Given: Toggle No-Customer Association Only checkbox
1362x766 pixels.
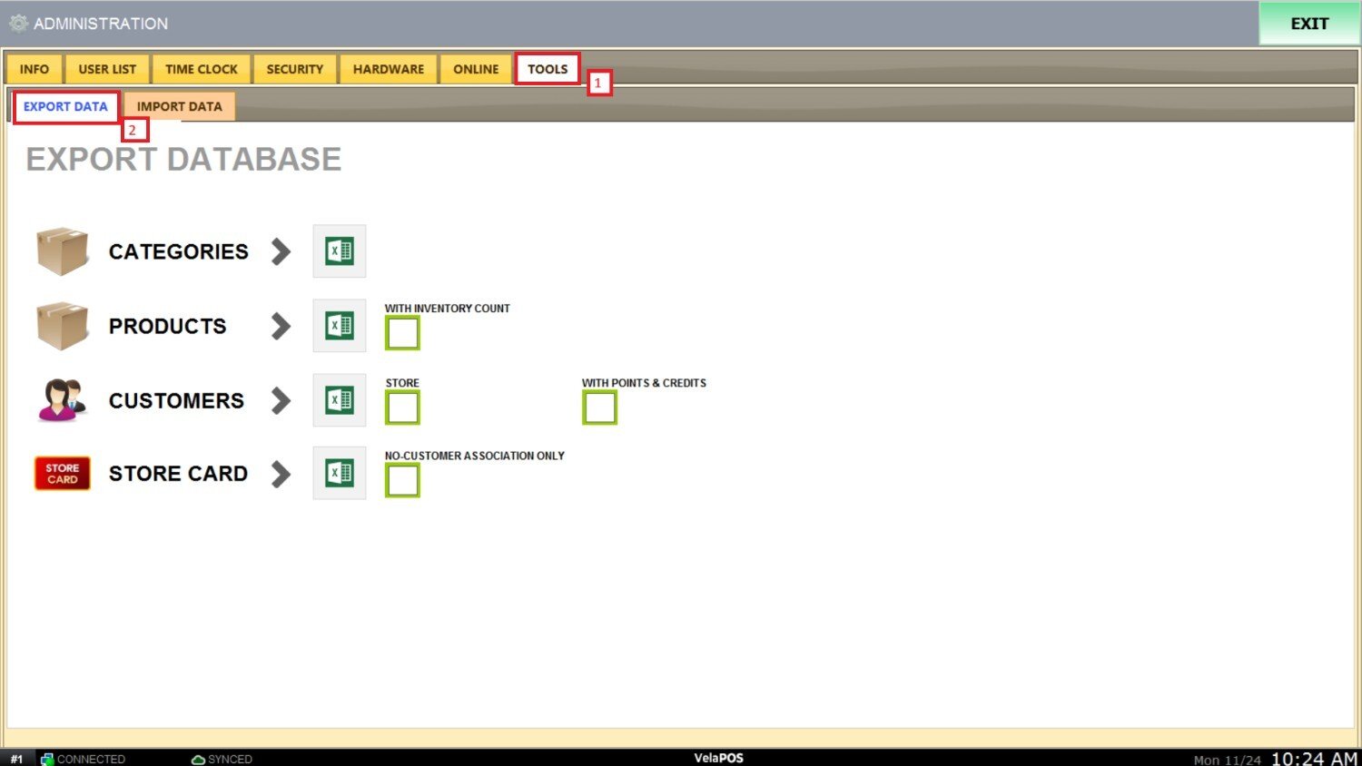Looking at the screenshot, I should point(402,480).
